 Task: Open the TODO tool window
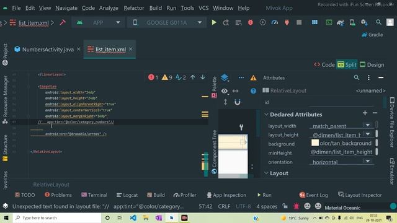pos(25,195)
